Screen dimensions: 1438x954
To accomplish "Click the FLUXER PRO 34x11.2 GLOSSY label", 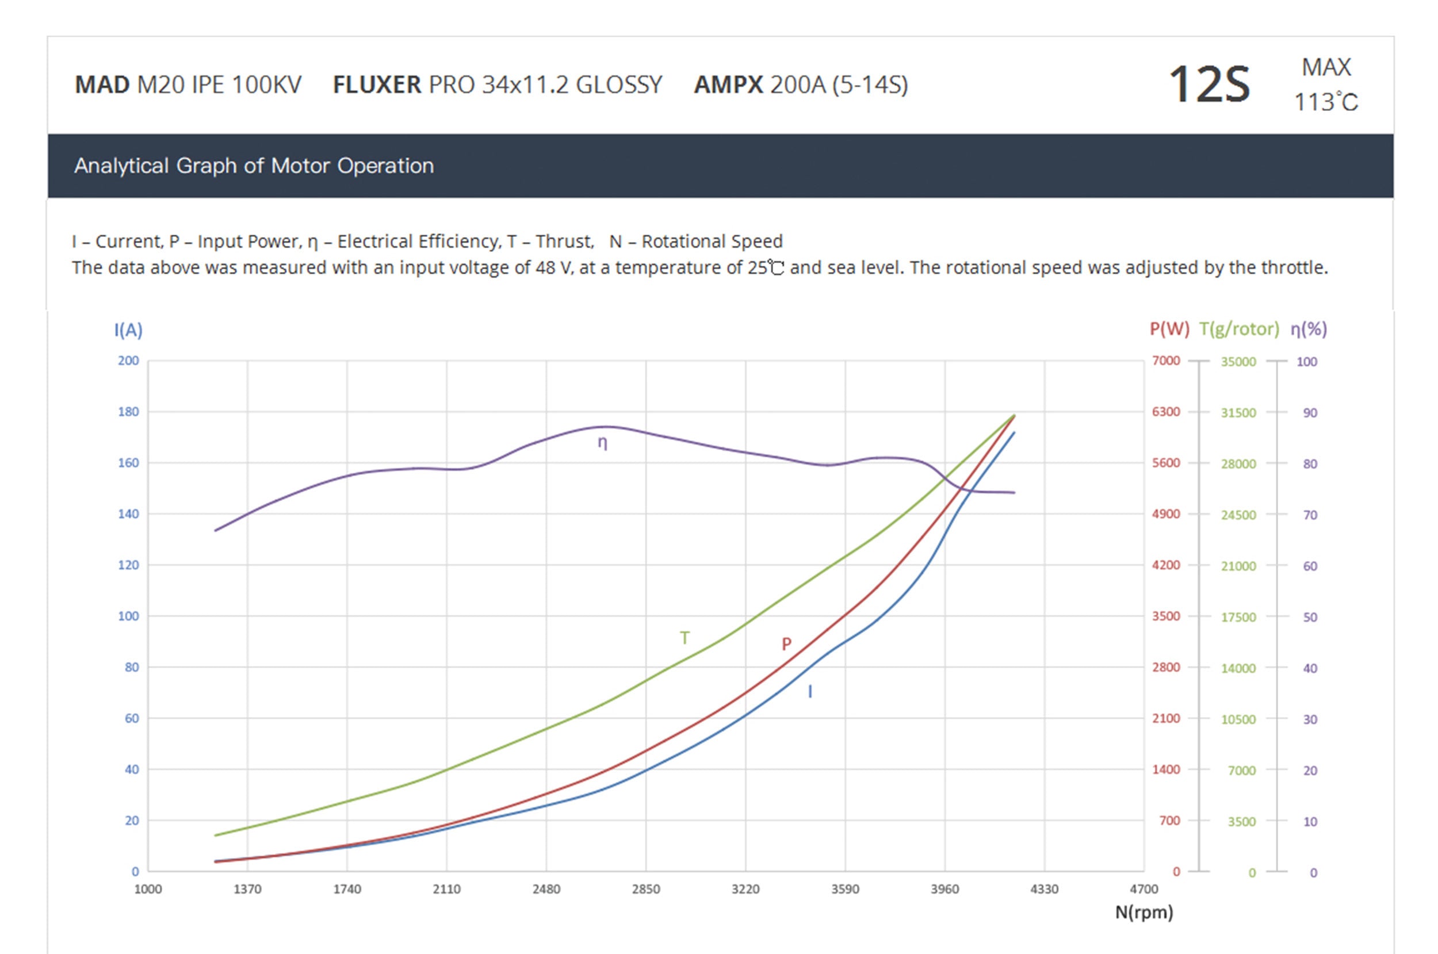I will [x=497, y=85].
